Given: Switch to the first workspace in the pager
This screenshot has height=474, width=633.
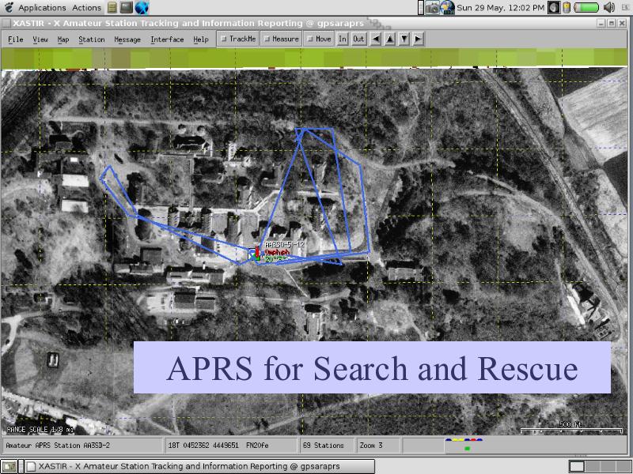Looking at the screenshot, I should [x=576, y=467].
